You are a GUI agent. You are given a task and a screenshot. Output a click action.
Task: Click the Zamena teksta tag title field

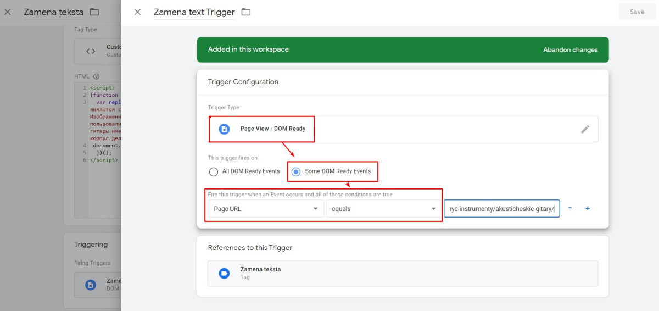coord(53,12)
